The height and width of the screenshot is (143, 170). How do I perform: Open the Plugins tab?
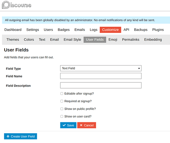tap(158, 30)
